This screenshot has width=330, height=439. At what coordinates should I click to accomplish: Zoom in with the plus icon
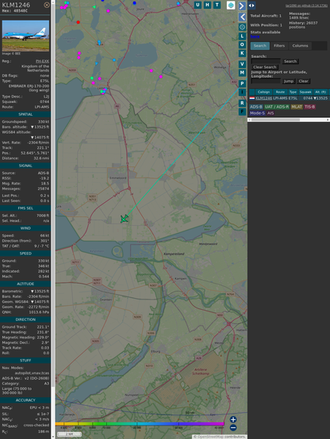233,419
